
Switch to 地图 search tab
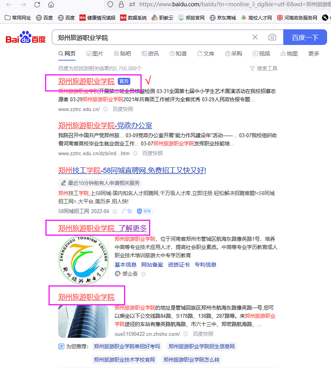[x=289, y=54]
